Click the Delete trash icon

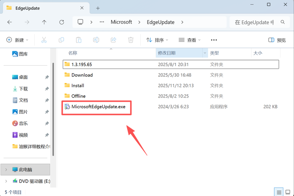pyautogui.click(x=131, y=40)
